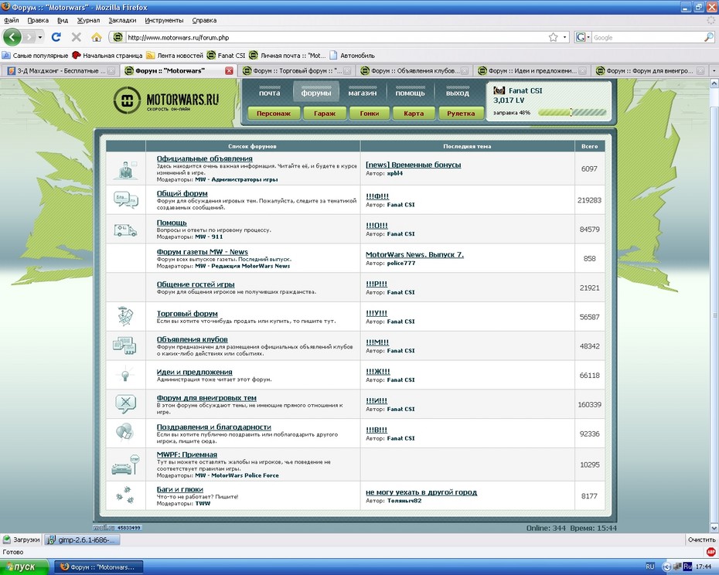The height and width of the screenshot is (575, 719).
Task: Open the Журнал menu
Action: [x=88, y=20]
